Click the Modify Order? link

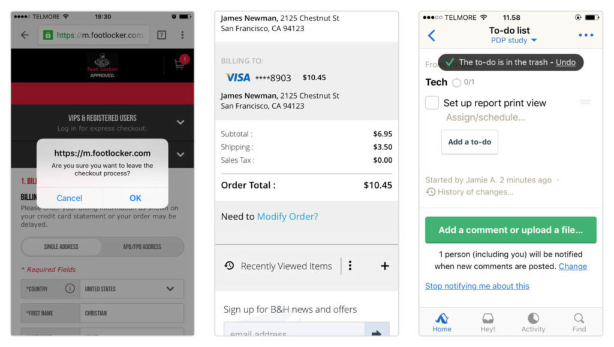click(287, 217)
